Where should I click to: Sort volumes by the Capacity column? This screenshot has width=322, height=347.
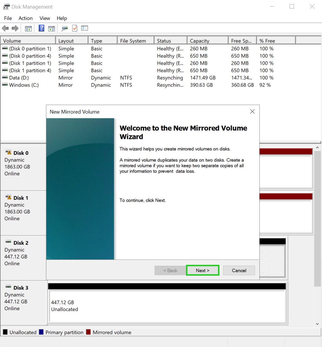point(199,41)
